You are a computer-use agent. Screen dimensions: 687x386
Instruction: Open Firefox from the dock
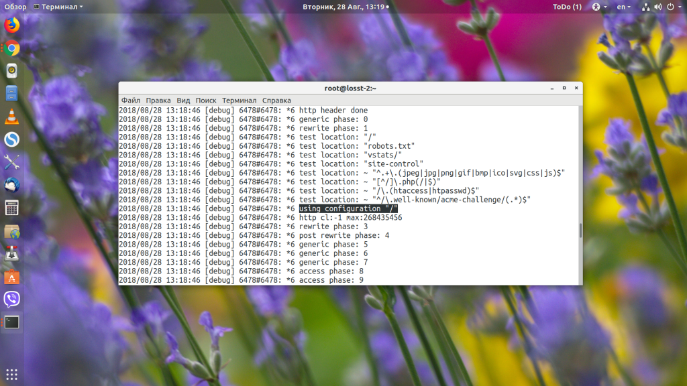pos(12,25)
